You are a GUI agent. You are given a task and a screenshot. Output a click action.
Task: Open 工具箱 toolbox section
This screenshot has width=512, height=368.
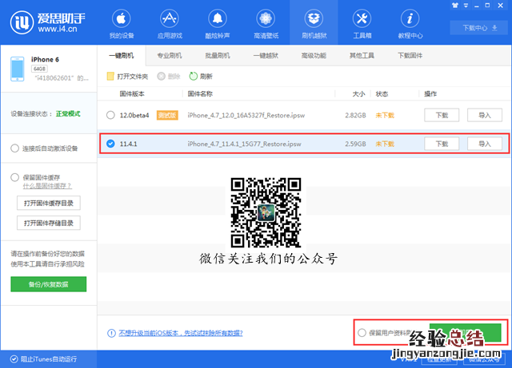(362, 24)
